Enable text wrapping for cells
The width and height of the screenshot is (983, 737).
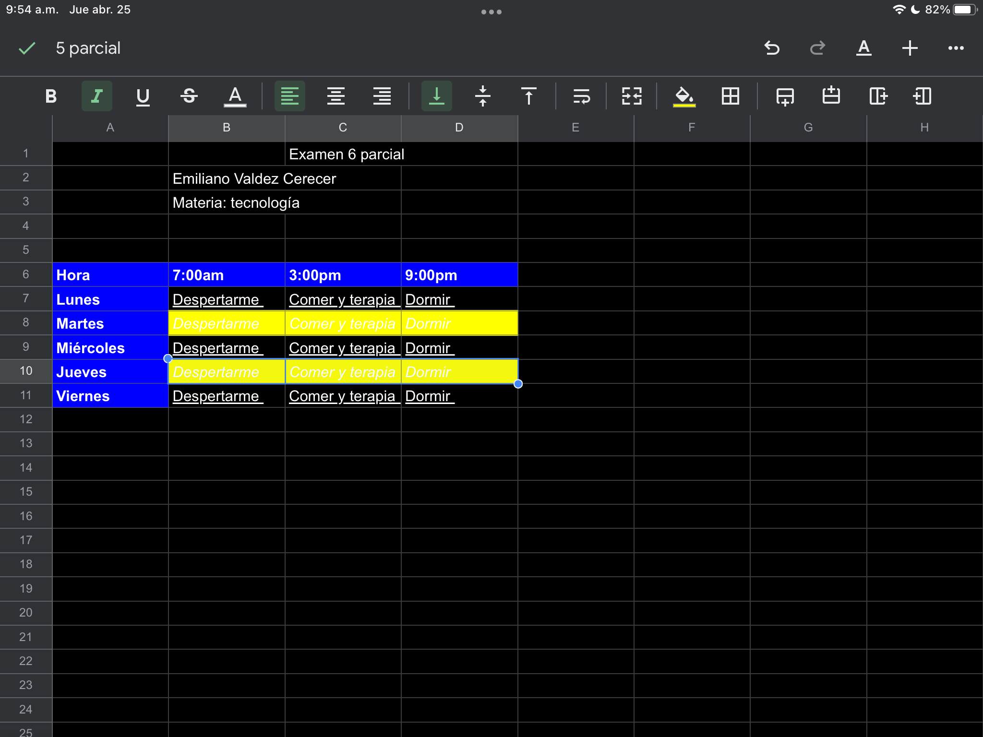tap(581, 96)
